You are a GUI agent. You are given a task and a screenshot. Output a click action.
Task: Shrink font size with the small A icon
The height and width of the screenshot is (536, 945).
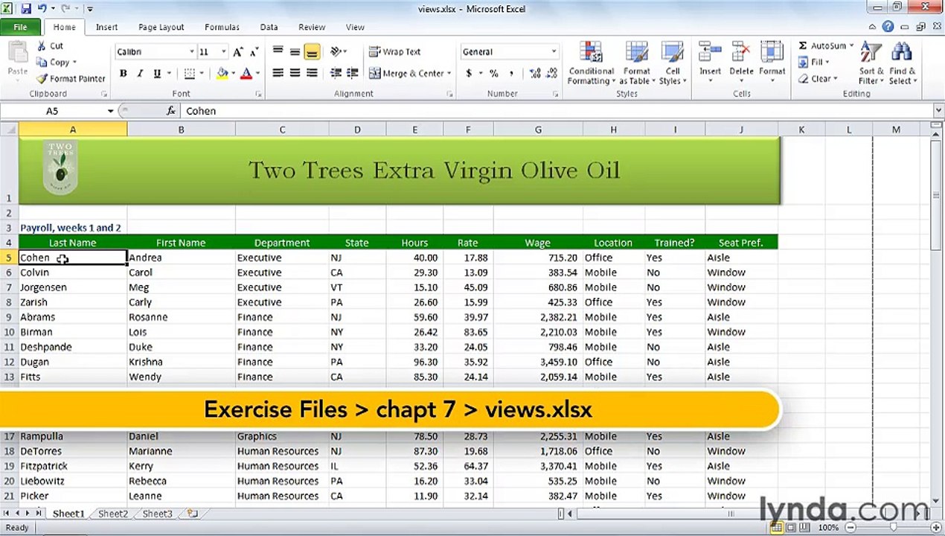[x=254, y=52]
